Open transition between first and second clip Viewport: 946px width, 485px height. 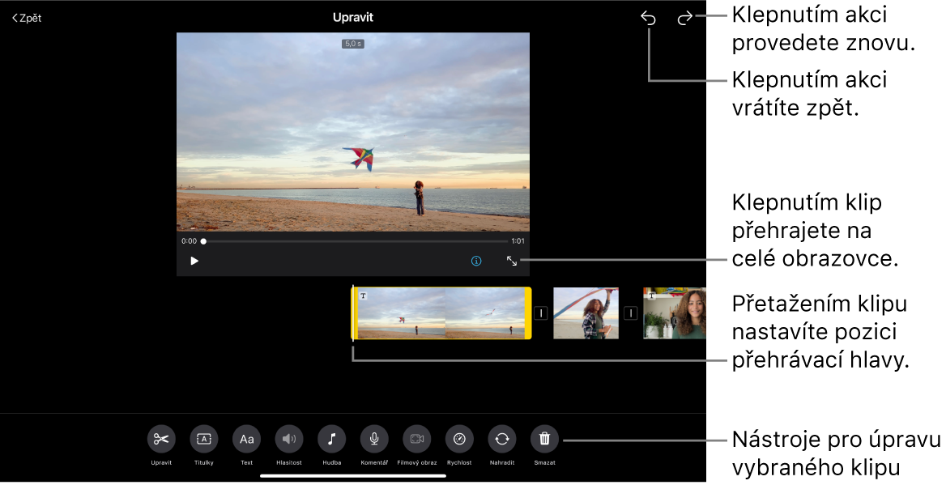(x=541, y=313)
